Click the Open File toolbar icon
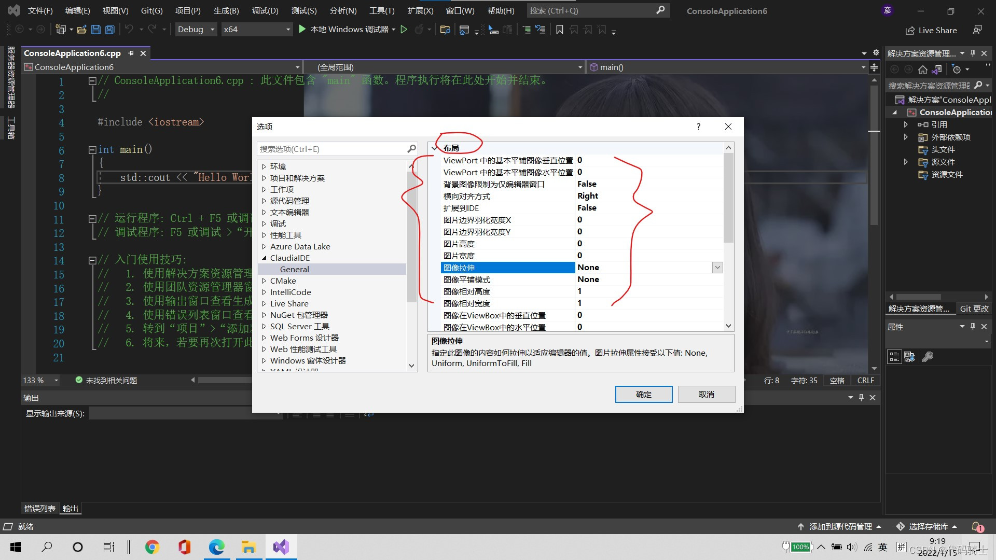Image resolution: width=996 pixels, height=560 pixels. (81, 30)
